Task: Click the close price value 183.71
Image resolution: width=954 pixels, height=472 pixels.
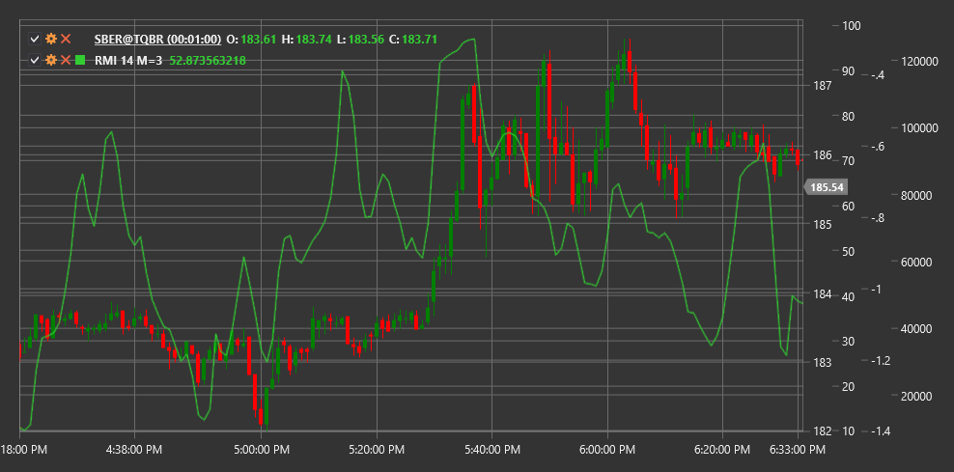Action: 420,40
